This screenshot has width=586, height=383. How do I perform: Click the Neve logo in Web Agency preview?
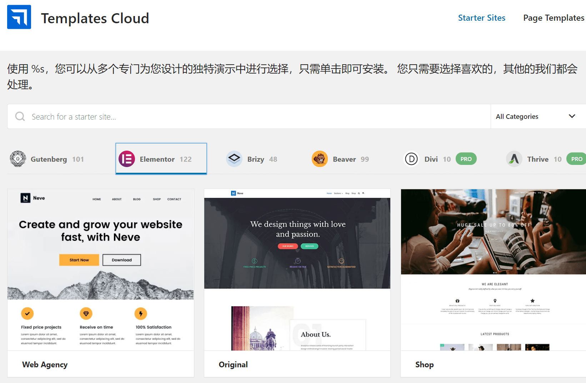[x=32, y=198]
